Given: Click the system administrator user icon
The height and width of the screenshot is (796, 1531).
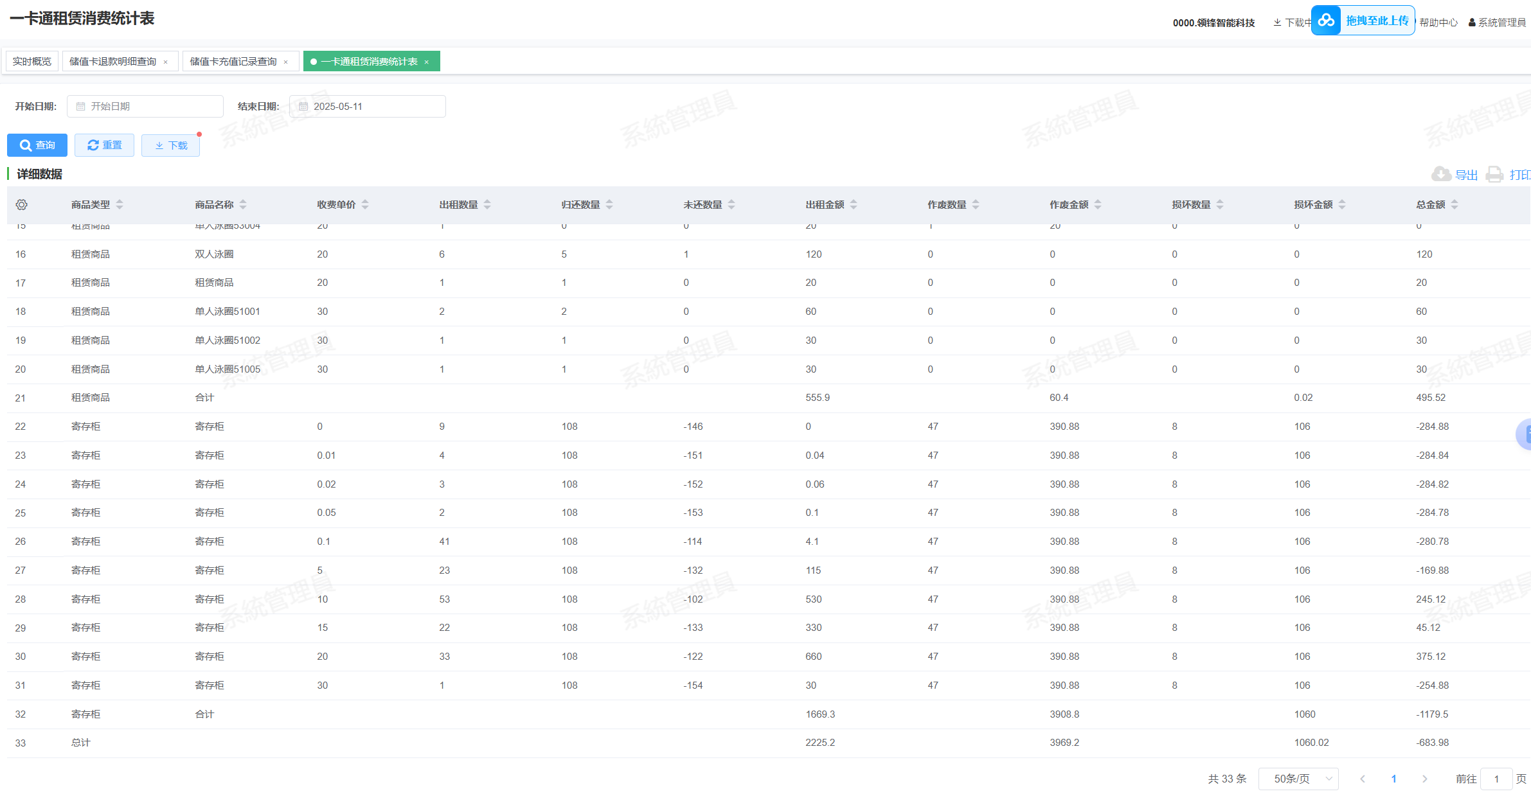Looking at the screenshot, I should pyautogui.click(x=1472, y=22).
